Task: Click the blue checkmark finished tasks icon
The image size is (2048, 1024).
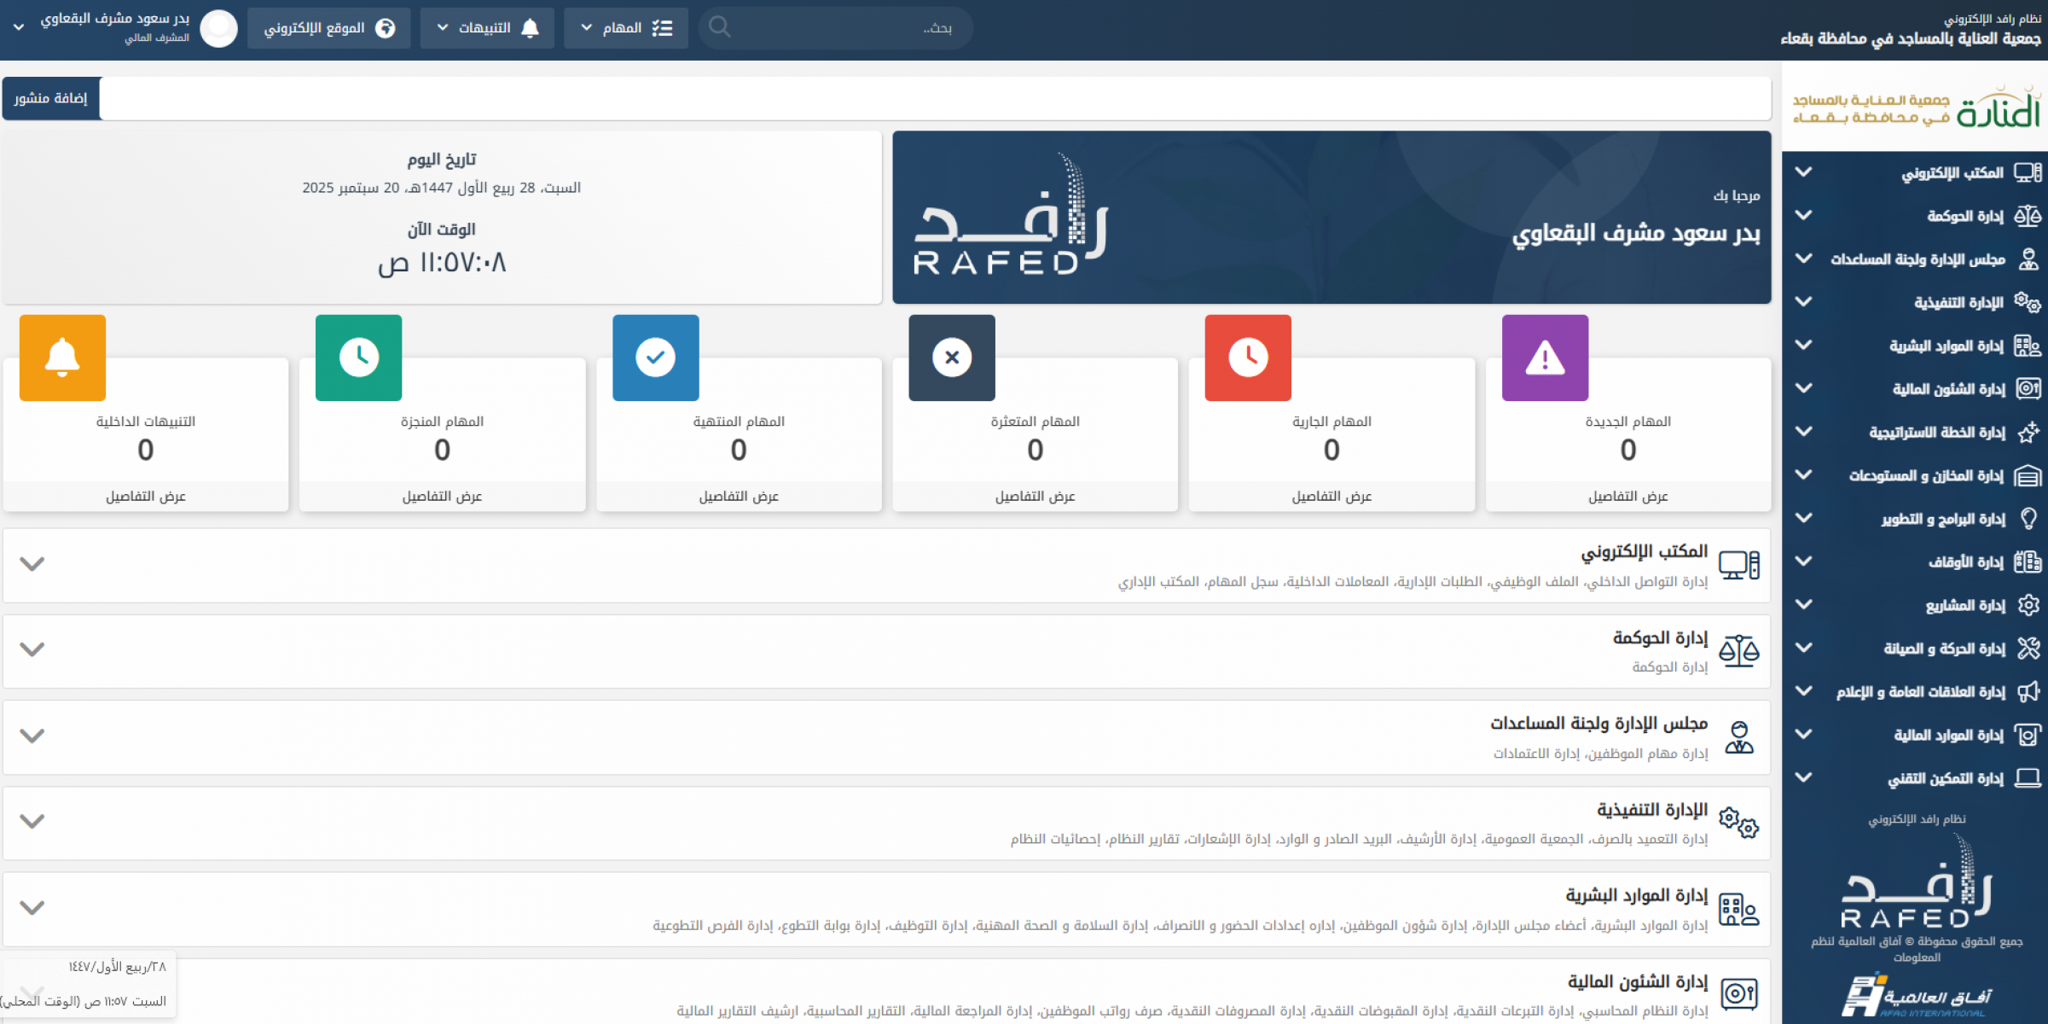Action: (x=655, y=358)
